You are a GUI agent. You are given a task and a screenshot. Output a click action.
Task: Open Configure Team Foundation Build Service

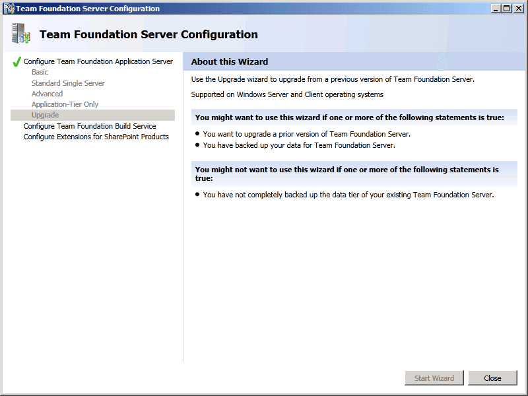tap(90, 126)
